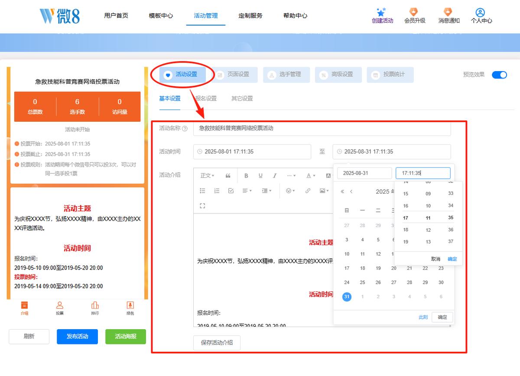This screenshot has width=520, height=376.
Task: Toggle bold formatting in the editor
Action: pos(246,175)
